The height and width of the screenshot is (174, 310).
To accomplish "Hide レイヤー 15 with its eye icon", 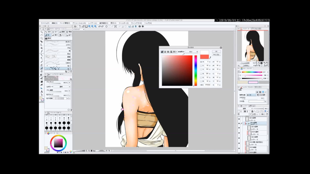I will click(239, 143).
